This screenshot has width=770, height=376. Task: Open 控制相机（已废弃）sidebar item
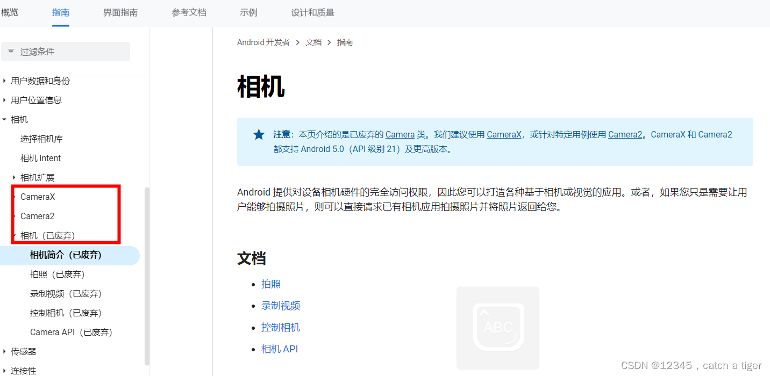(x=66, y=313)
